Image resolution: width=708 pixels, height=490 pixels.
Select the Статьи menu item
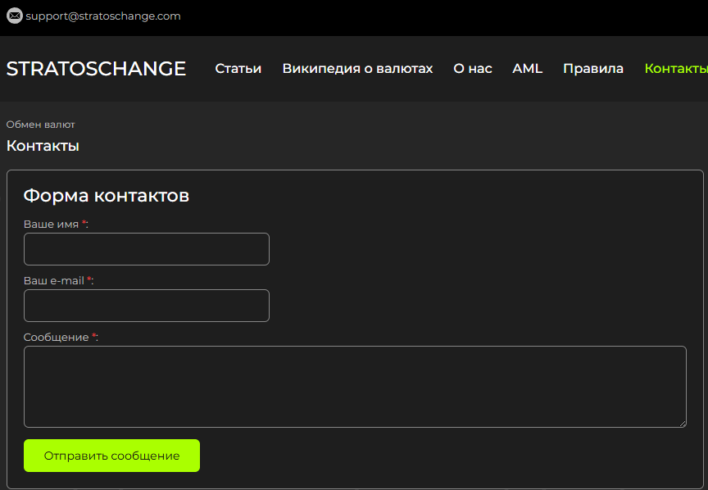(x=238, y=69)
